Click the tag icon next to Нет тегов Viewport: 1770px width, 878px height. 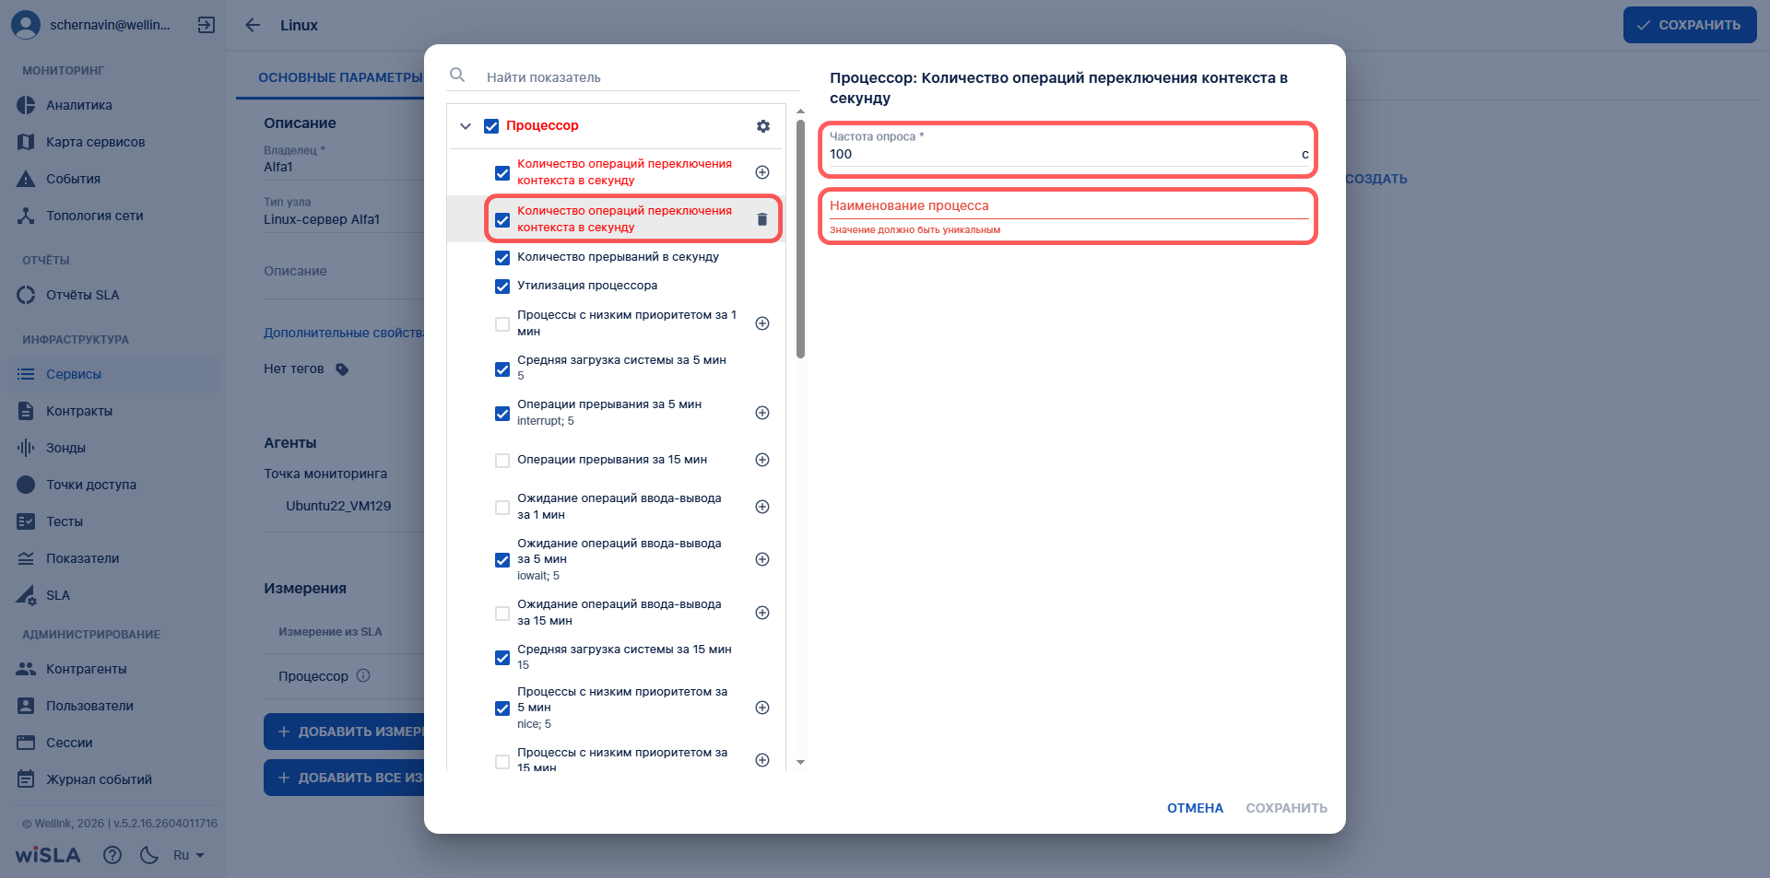click(342, 369)
